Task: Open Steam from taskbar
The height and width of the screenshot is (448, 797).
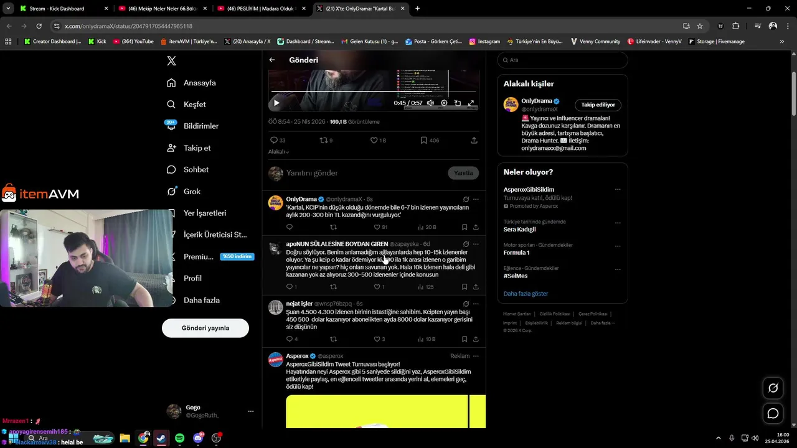Action: pyautogui.click(x=161, y=438)
